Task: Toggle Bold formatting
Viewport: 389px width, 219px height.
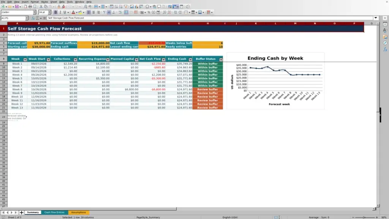Action: pyautogui.click(x=55, y=13)
